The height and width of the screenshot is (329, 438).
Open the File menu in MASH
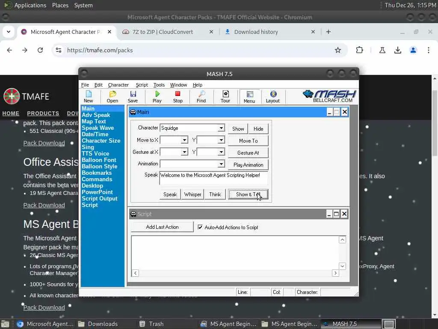[x=85, y=85]
